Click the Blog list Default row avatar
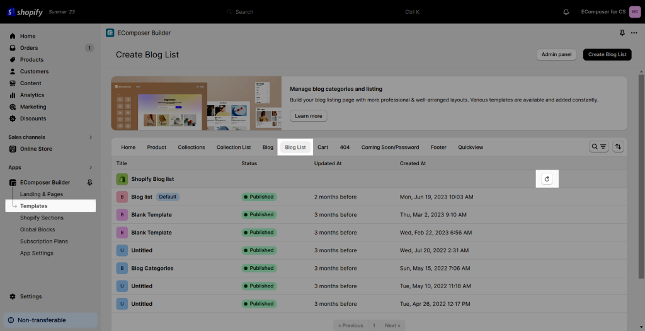 coord(122,197)
